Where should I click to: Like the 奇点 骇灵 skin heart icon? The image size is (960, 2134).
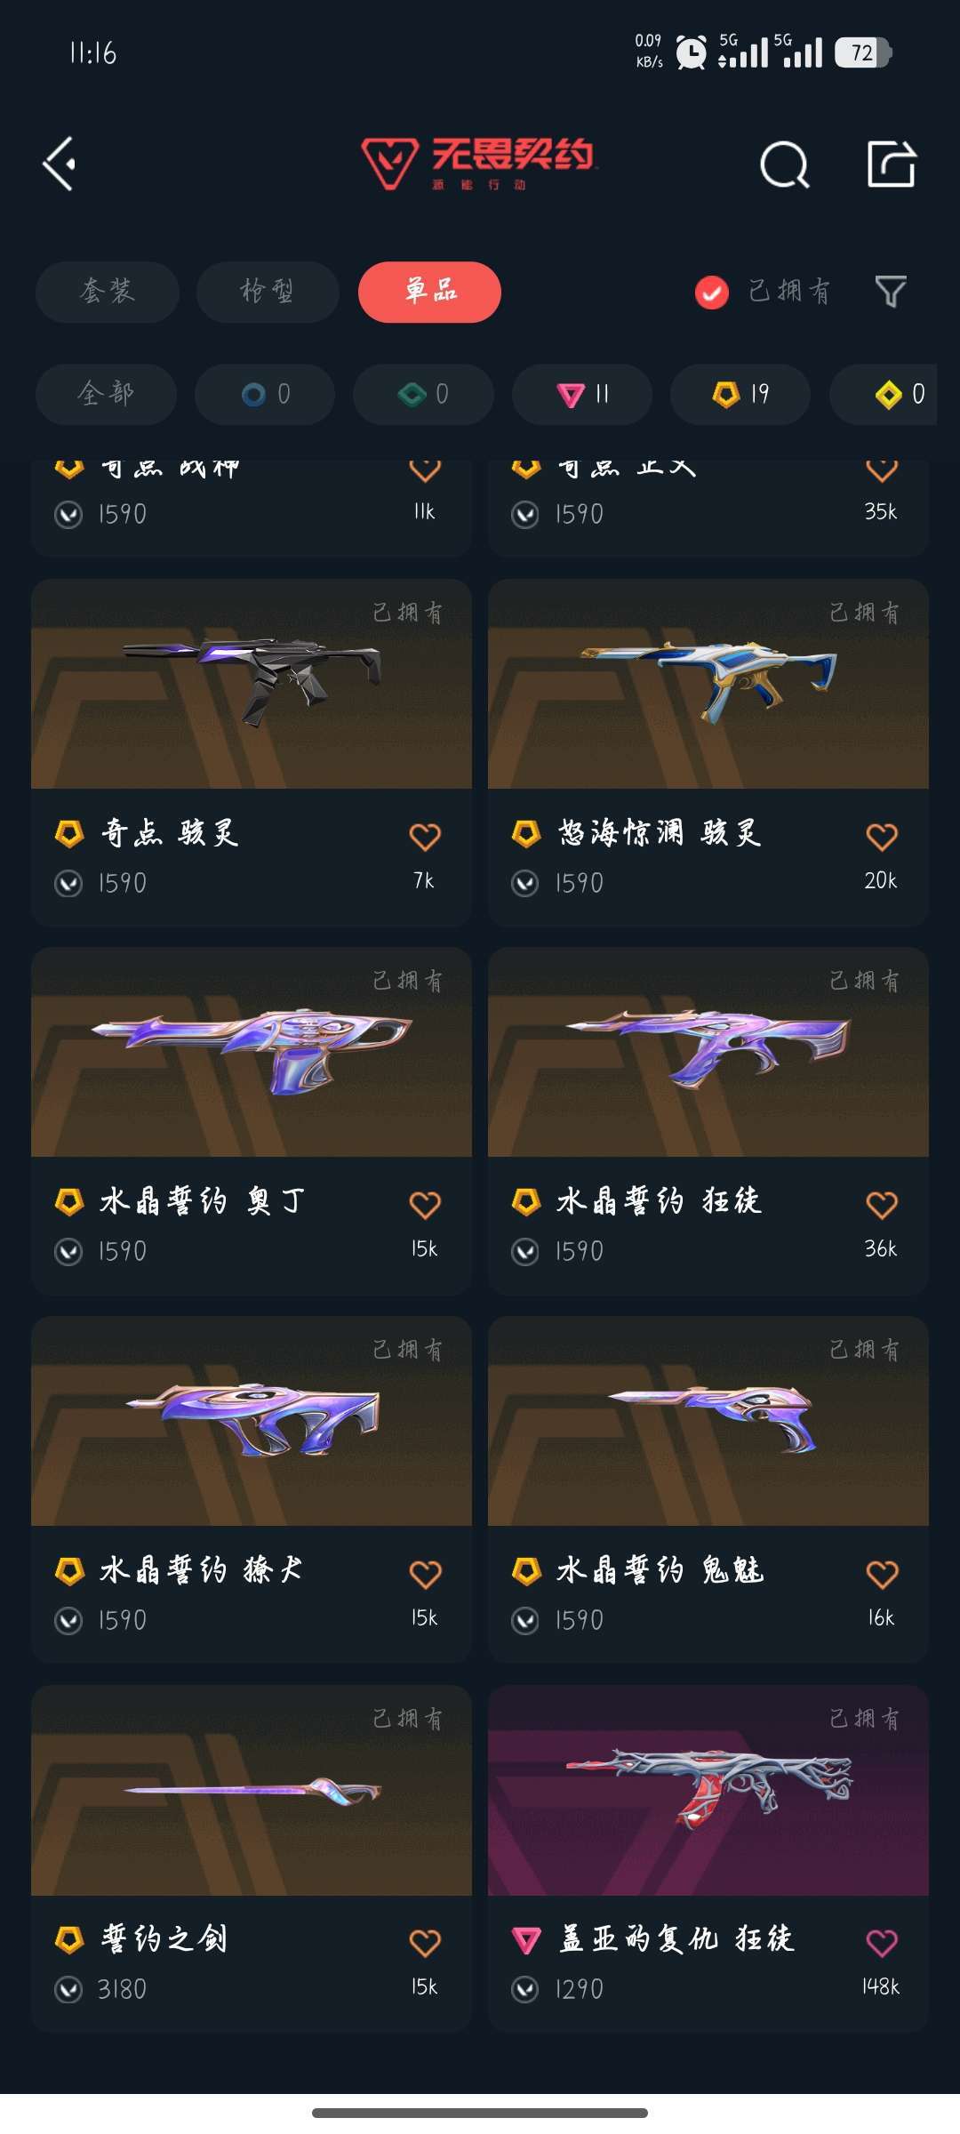[x=425, y=836]
